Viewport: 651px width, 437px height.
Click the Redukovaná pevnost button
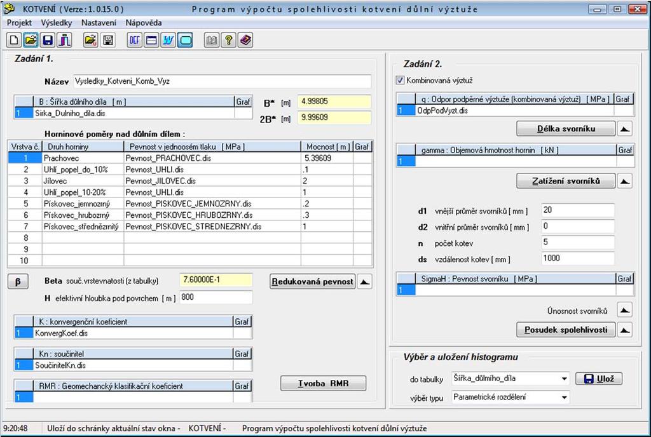coord(312,281)
